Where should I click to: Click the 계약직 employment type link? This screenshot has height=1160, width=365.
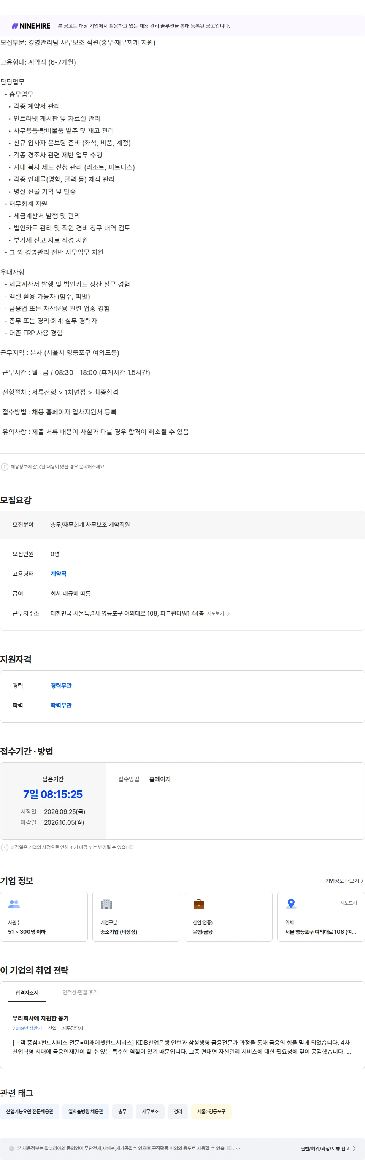tap(59, 574)
